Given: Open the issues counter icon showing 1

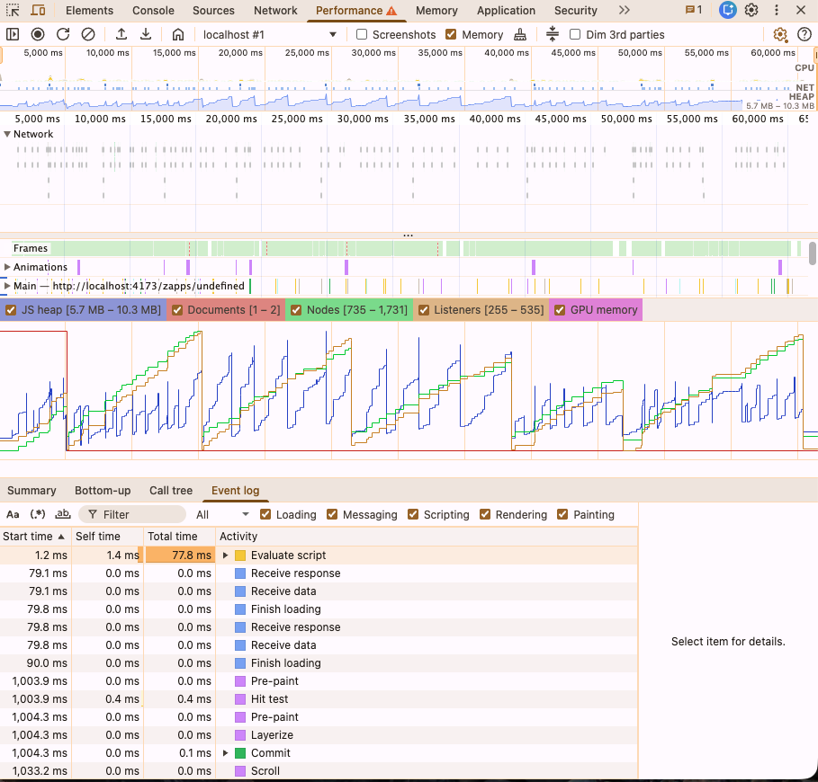Looking at the screenshot, I should pos(693,10).
